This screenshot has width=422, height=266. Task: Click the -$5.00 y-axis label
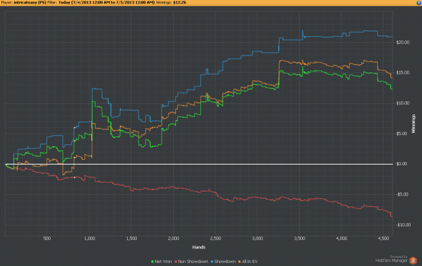click(x=402, y=194)
